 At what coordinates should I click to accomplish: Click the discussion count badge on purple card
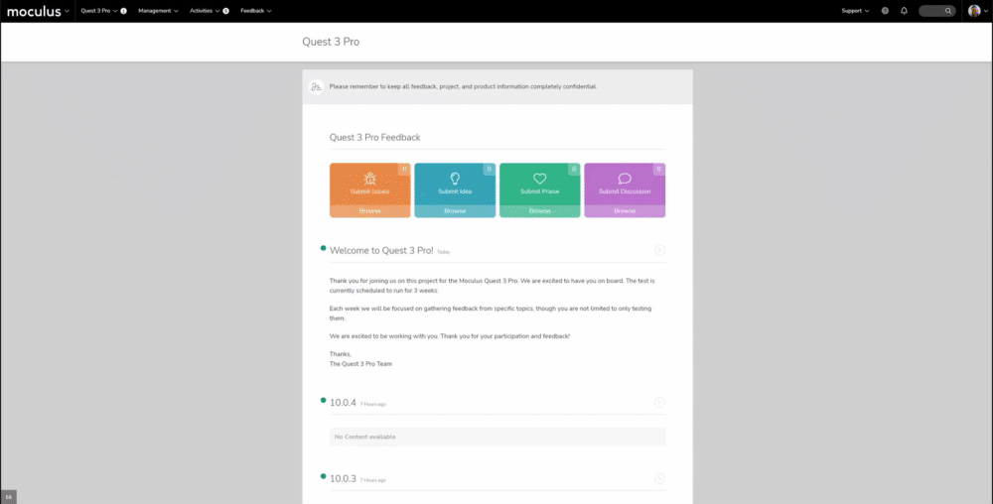(659, 169)
